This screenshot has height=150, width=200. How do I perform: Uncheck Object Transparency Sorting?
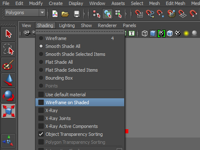click(x=80, y=134)
